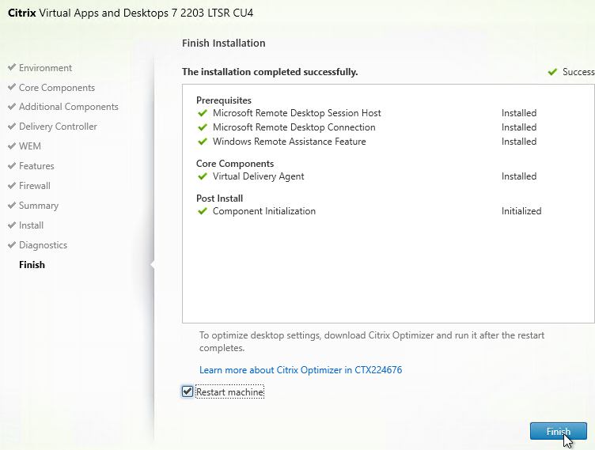Click the Success status checkmark icon
The width and height of the screenshot is (595, 450).
click(552, 72)
